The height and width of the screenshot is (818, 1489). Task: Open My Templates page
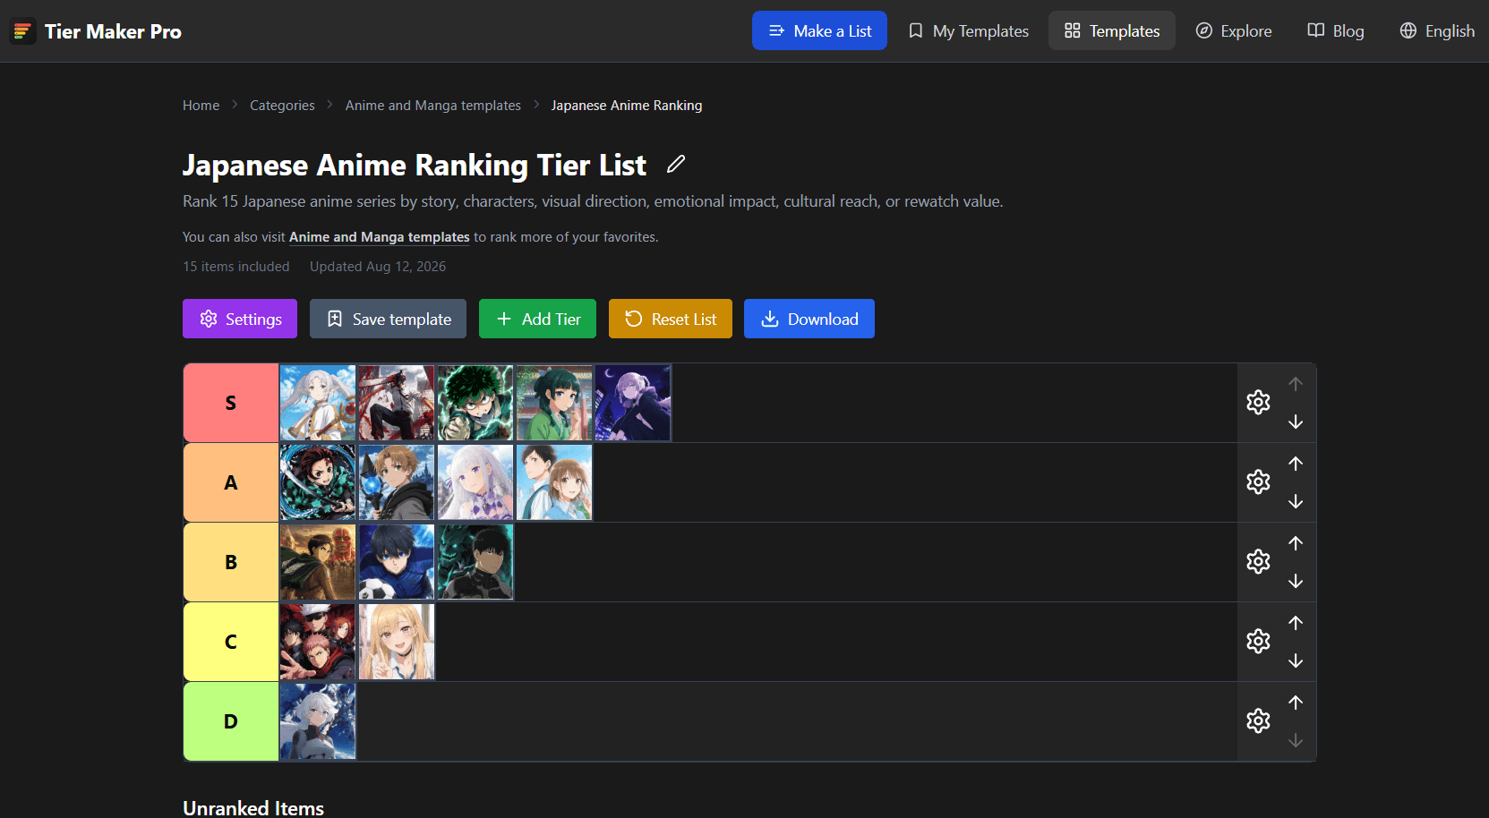point(968,30)
